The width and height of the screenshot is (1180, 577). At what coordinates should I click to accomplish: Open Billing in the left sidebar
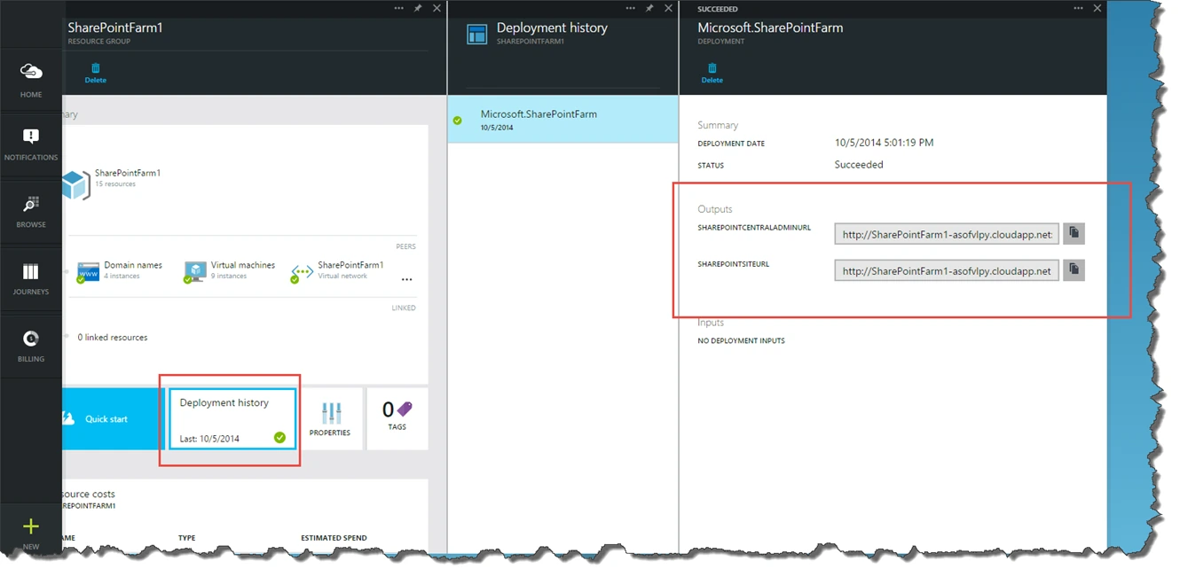click(31, 347)
